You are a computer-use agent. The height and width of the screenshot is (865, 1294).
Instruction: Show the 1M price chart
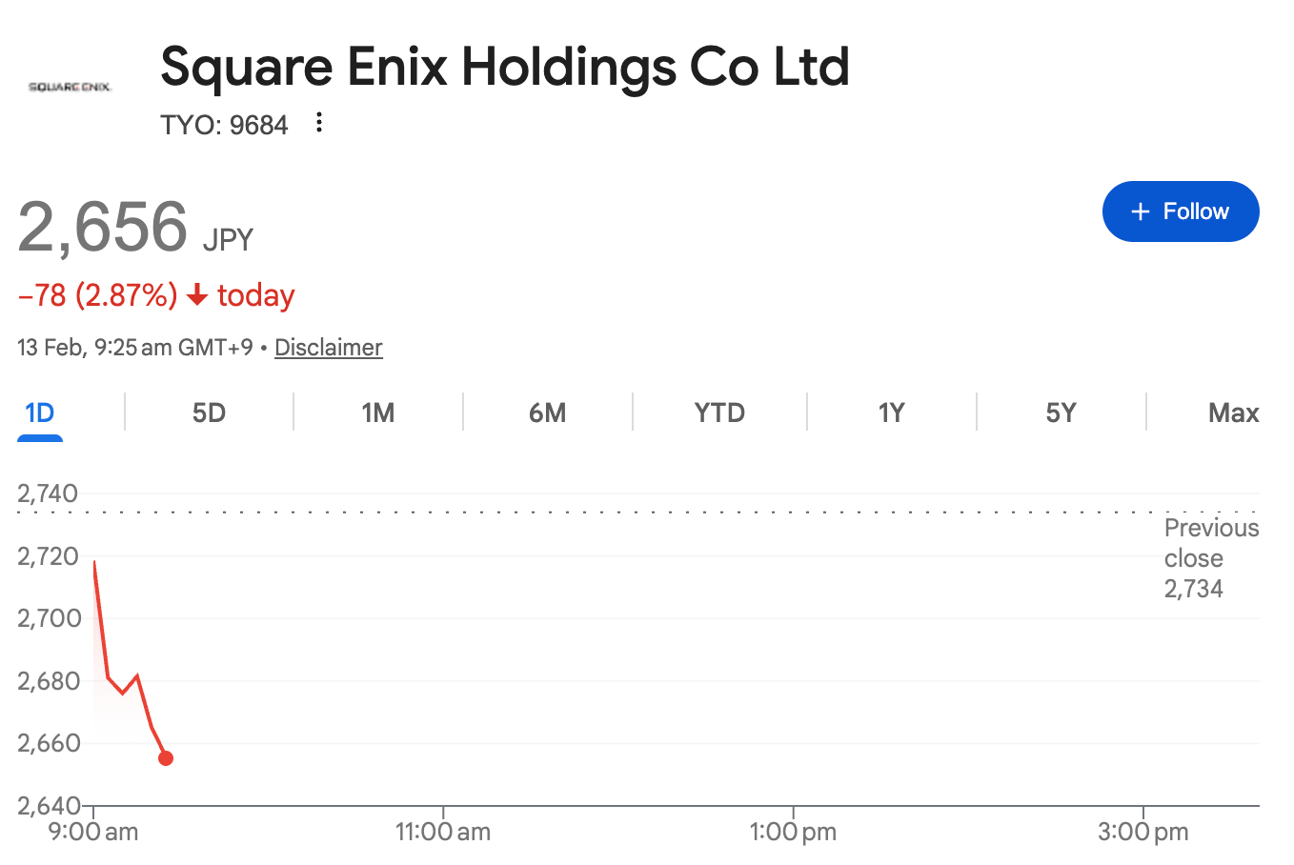pos(377,412)
